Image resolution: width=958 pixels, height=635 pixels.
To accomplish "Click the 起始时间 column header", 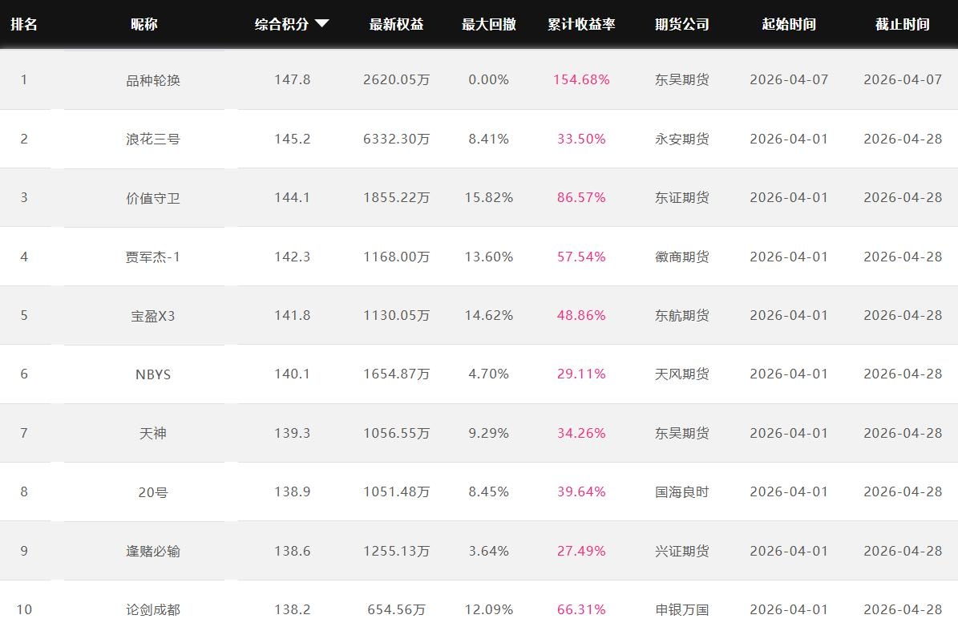I will (x=789, y=24).
